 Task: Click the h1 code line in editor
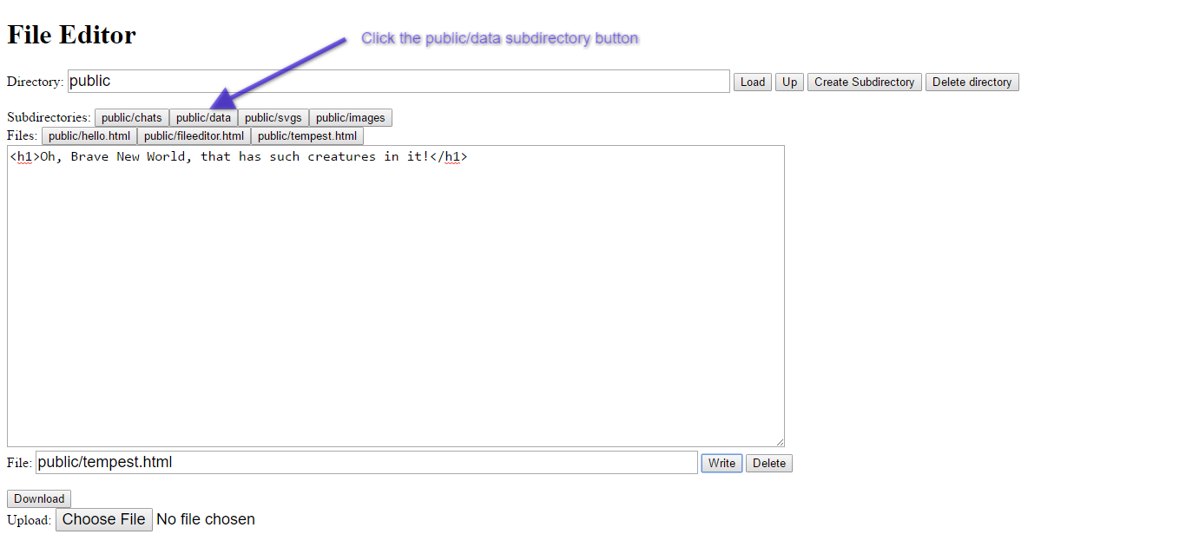(239, 157)
